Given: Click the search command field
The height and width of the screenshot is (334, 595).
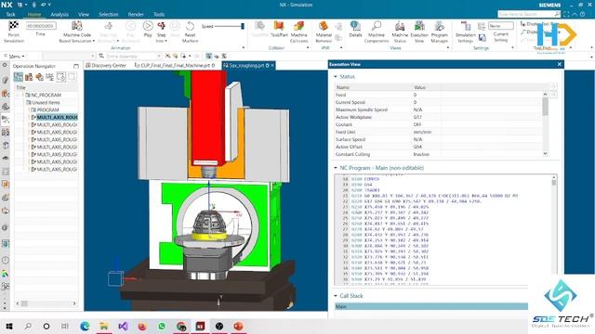Looking at the screenshot, I should pos(526,14).
